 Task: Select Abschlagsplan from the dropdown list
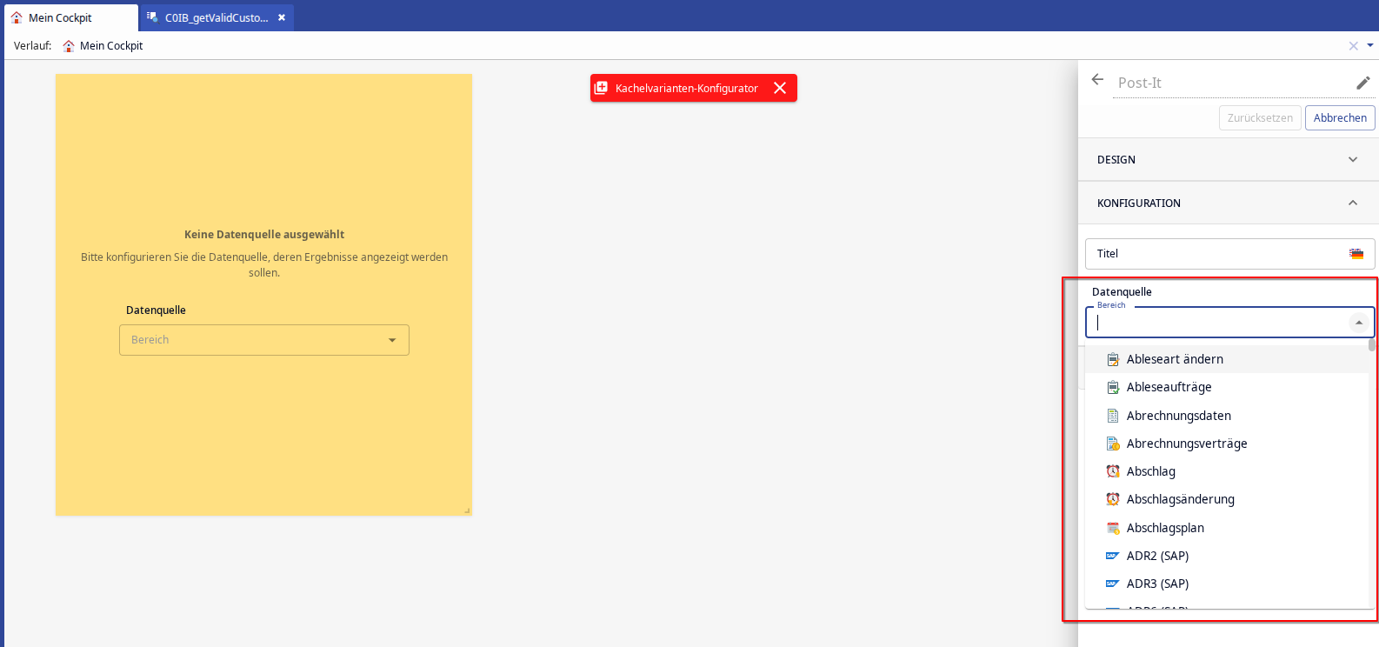1165,528
